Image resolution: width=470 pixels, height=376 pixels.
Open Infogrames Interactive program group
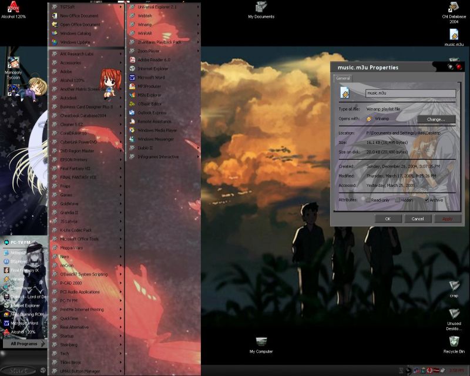tap(163, 157)
